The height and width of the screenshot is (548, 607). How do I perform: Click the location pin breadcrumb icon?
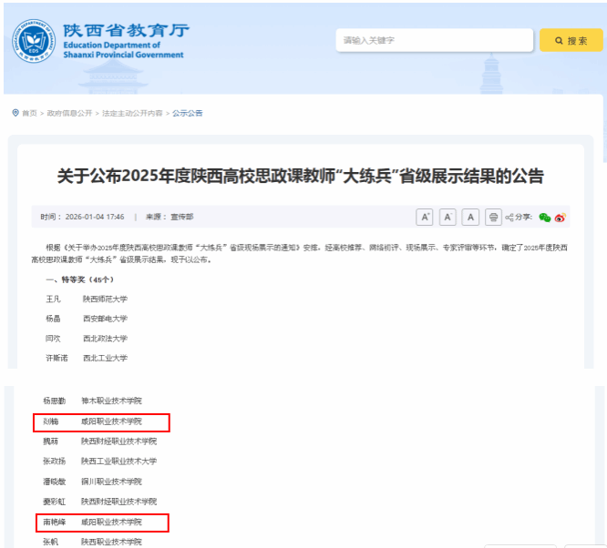[x=15, y=113]
